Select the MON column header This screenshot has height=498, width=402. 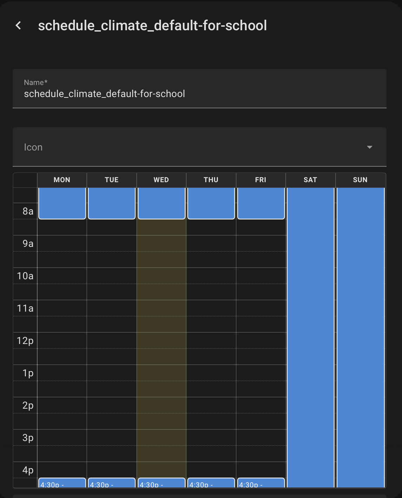coord(62,180)
